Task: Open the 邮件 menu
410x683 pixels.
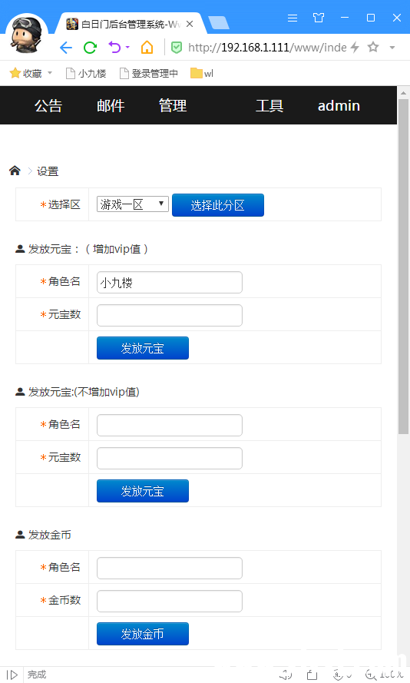Action: coord(111,105)
